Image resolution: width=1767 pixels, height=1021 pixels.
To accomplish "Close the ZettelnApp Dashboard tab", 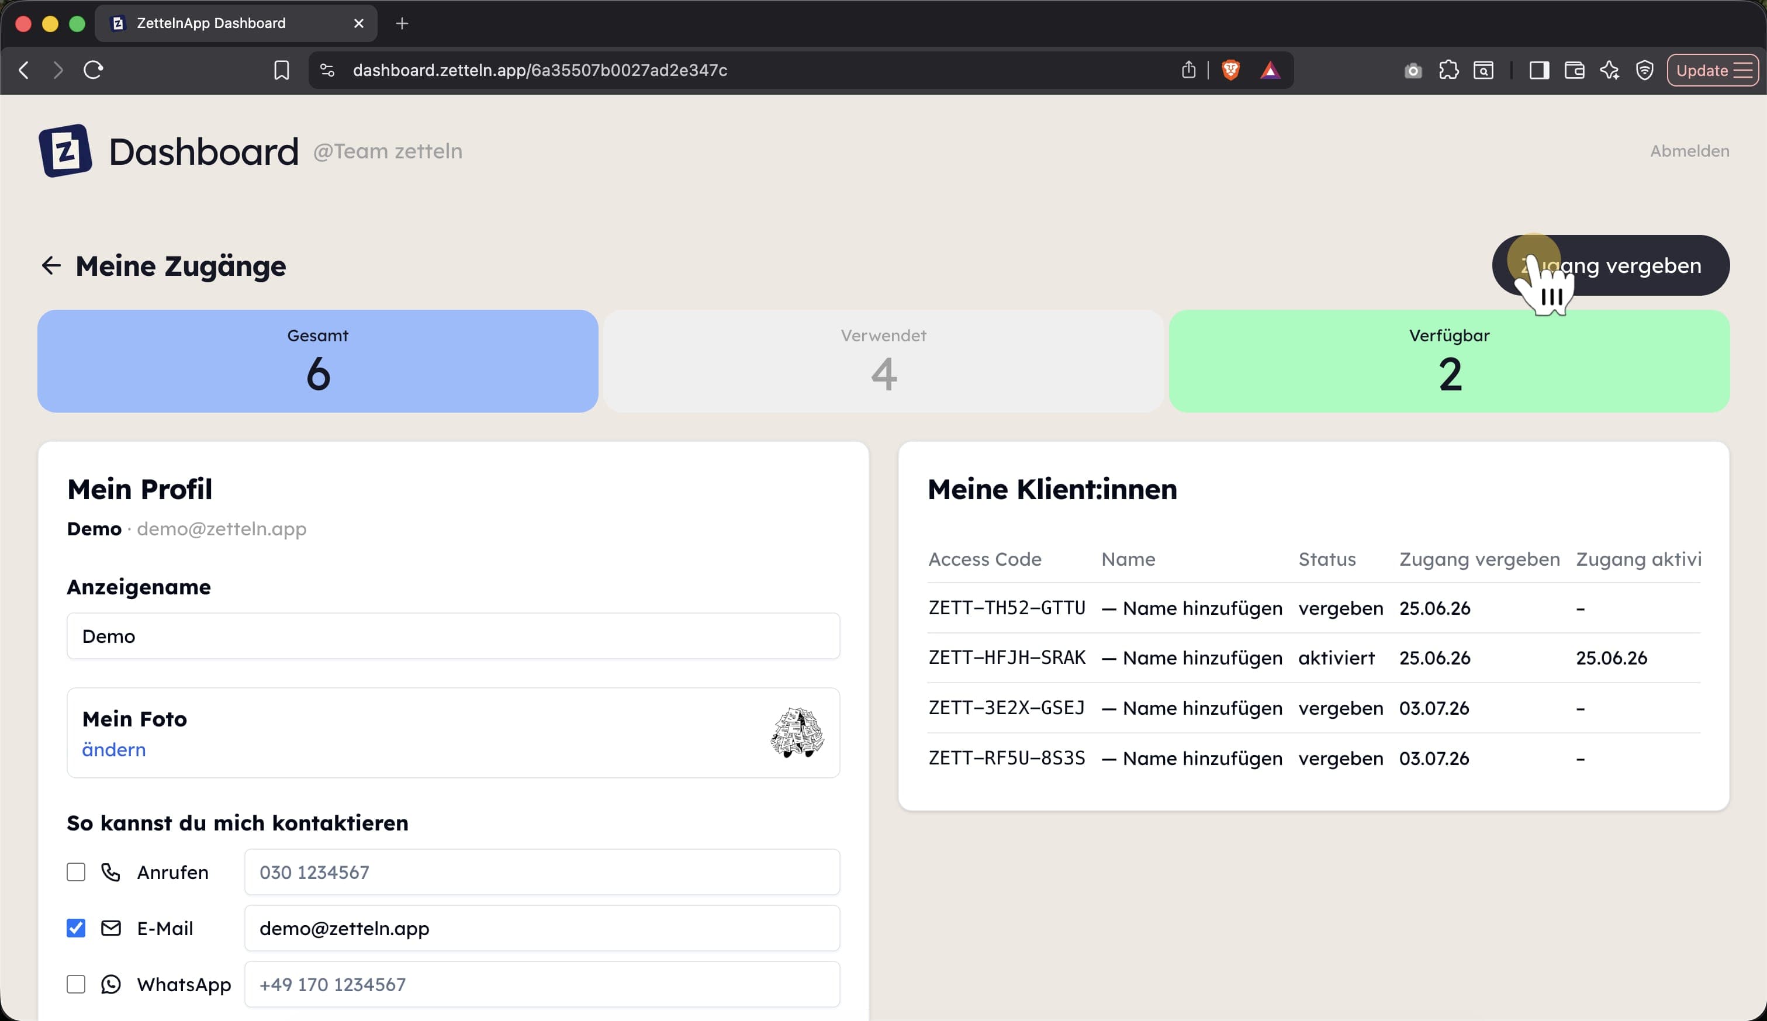I will tap(358, 23).
